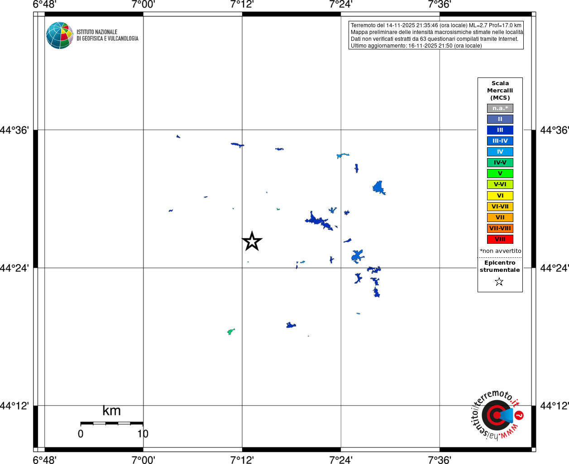Click the epicenter star on the map

click(252, 241)
